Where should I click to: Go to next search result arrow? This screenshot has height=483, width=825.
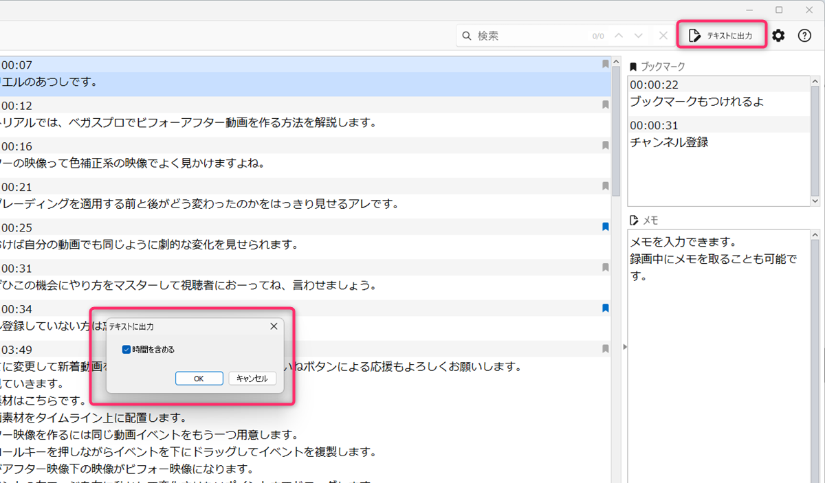pyautogui.click(x=639, y=36)
